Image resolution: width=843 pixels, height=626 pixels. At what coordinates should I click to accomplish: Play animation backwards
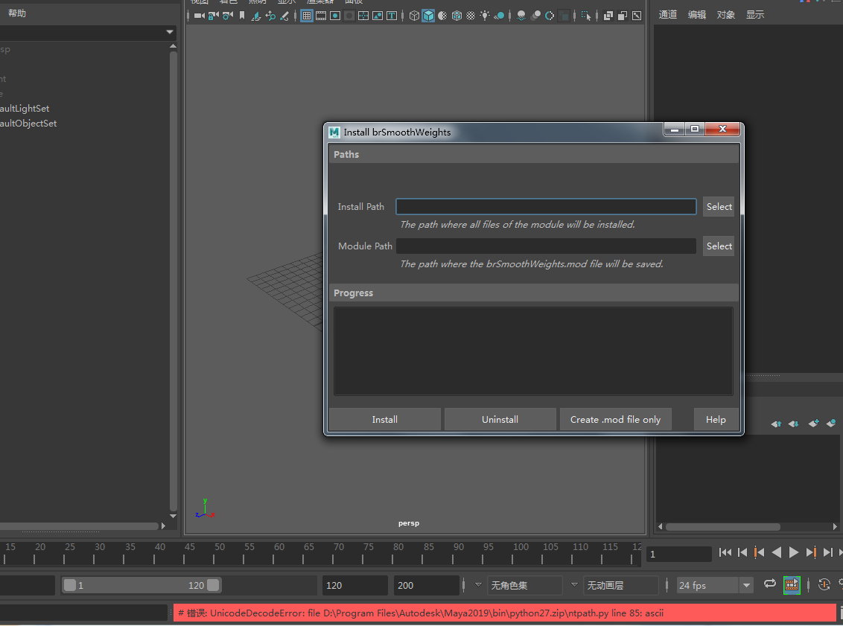coord(776,552)
